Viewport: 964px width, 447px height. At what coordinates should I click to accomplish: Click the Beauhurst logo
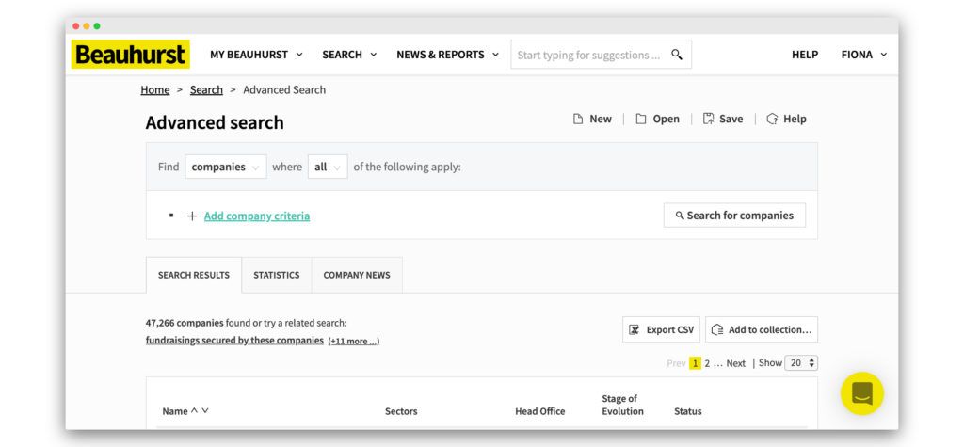130,55
